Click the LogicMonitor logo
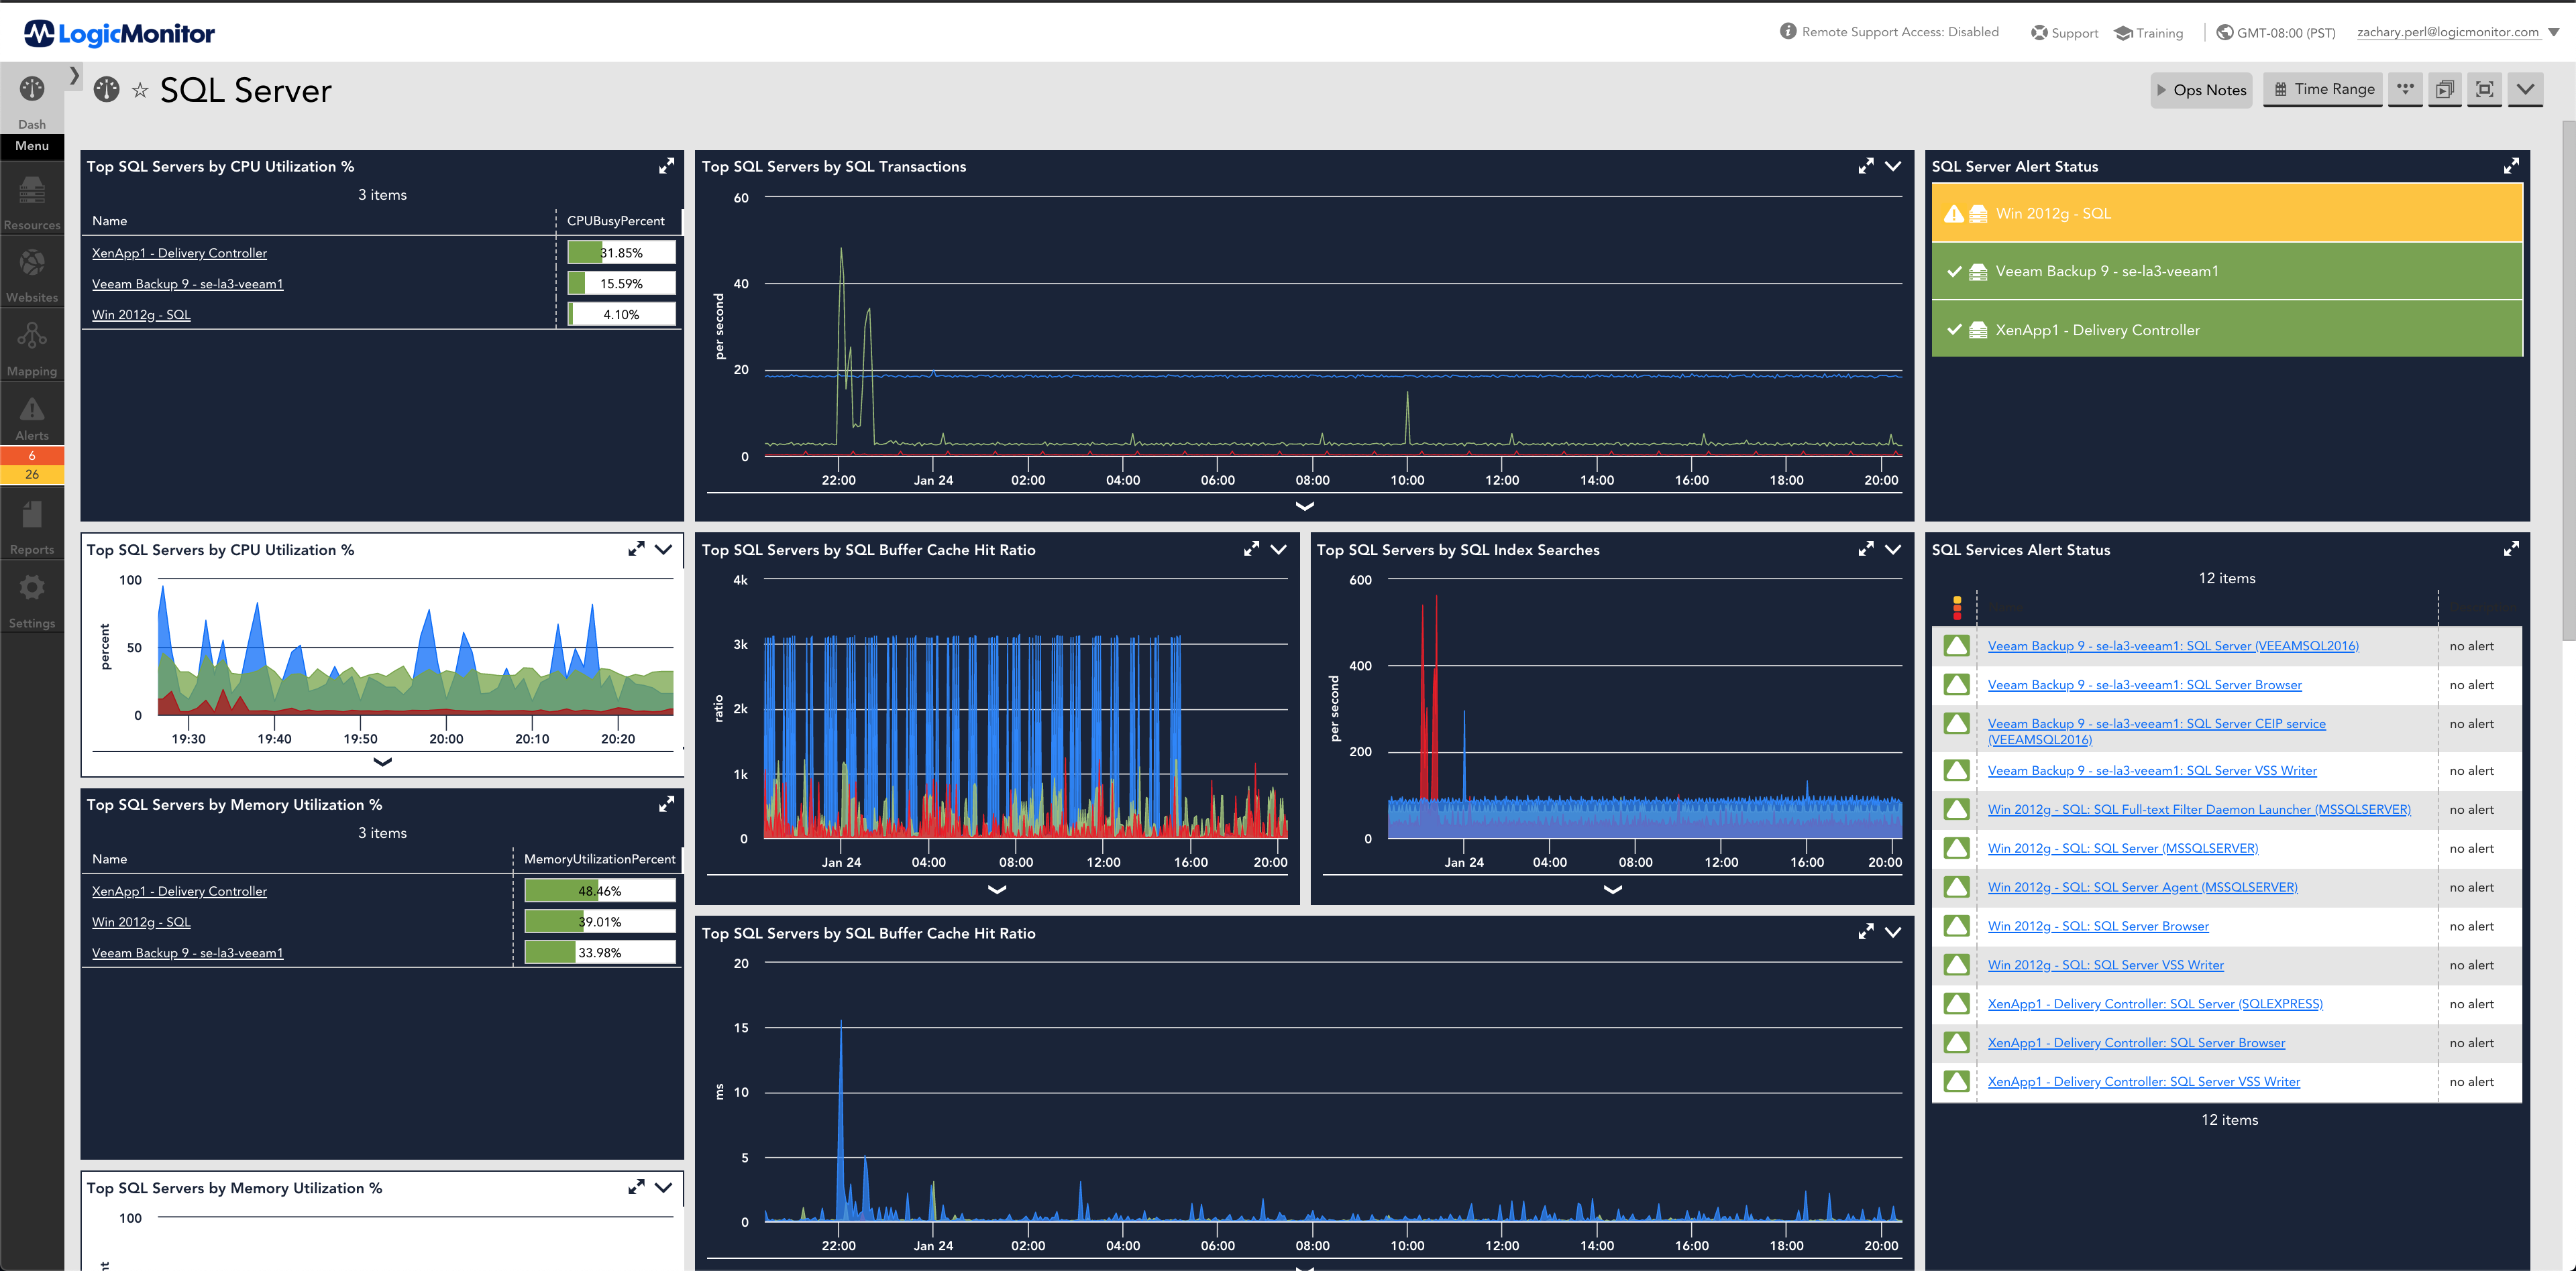The height and width of the screenshot is (1271, 2576). pyautogui.click(x=119, y=33)
